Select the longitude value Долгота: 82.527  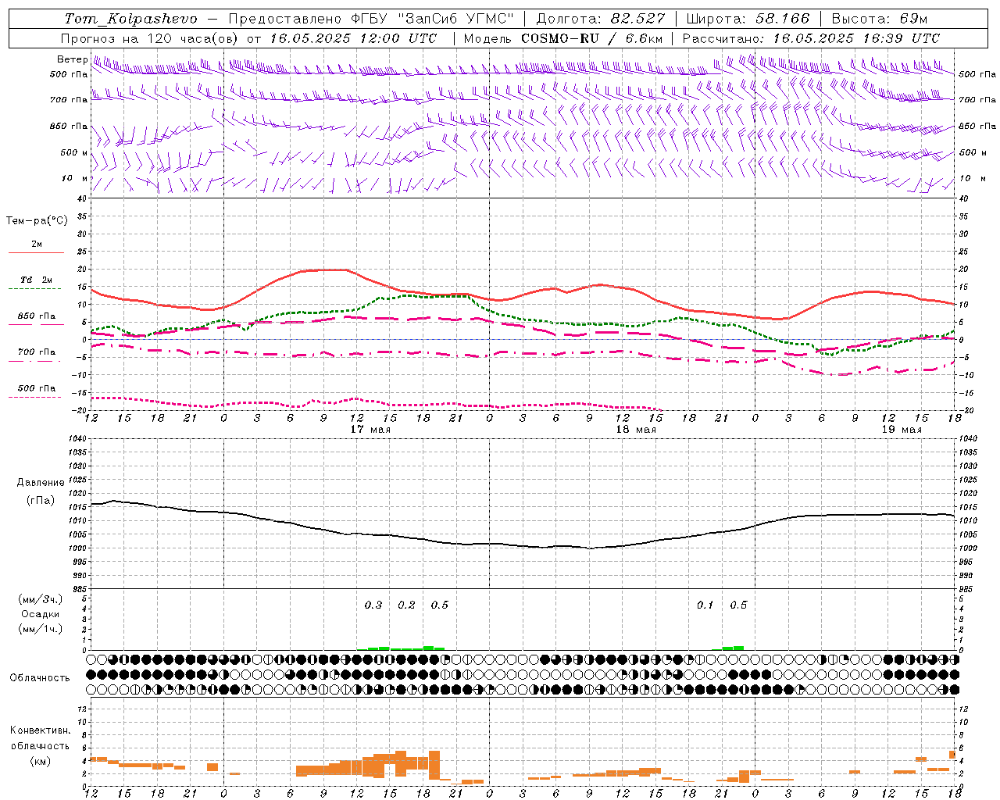(x=601, y=19)
